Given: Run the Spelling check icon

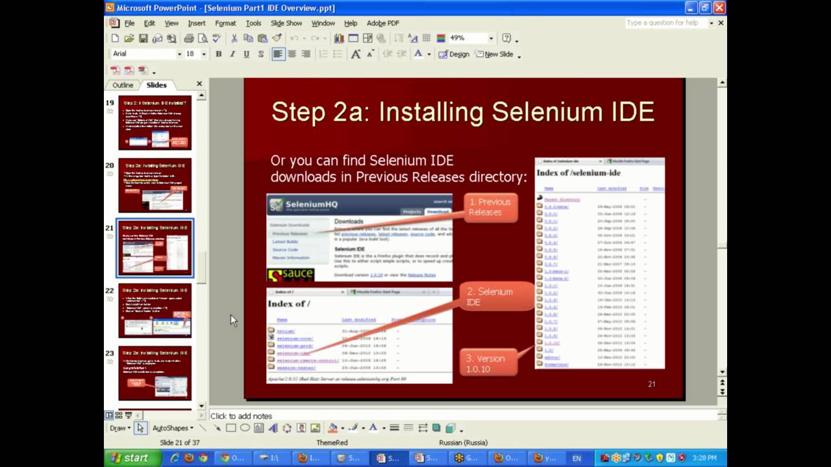Looking at the screenshot, I should pyautogui.click(x=217, y=38).
